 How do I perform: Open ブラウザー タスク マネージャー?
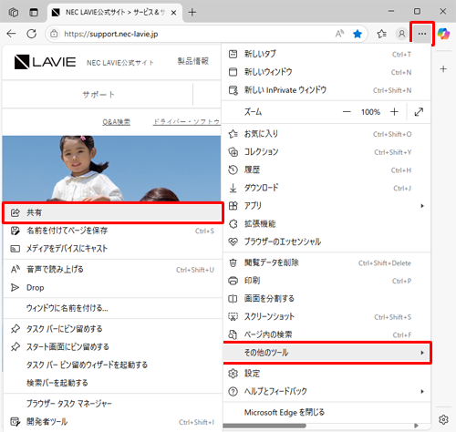pos(113,404)
